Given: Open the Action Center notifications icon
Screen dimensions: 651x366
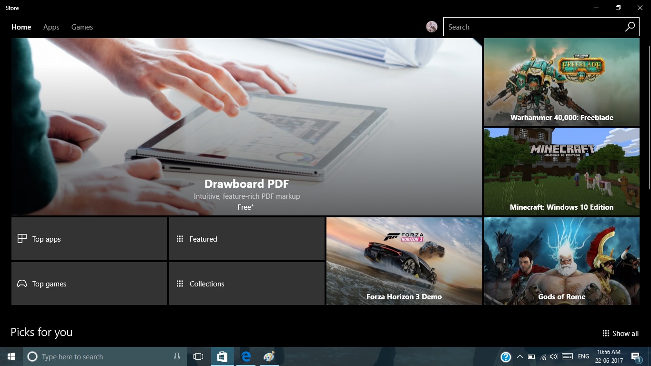Looking at the screenshot, I should pos(636,356).
